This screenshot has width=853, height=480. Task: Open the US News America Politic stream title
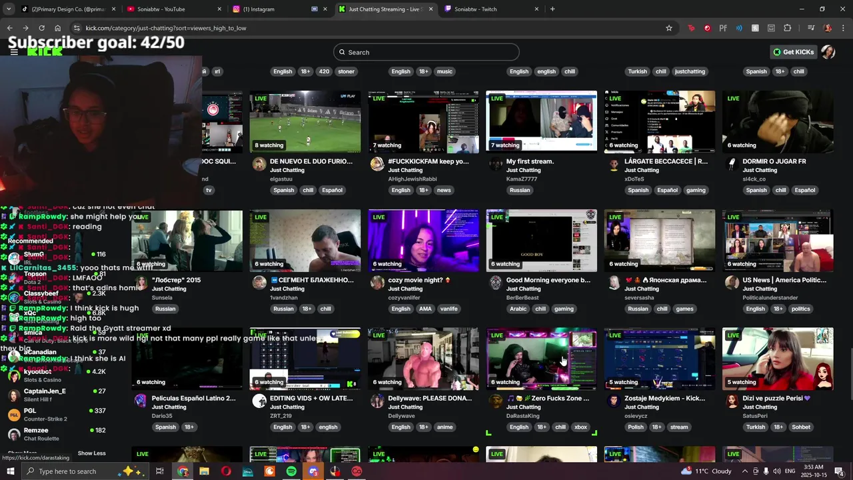784,280
